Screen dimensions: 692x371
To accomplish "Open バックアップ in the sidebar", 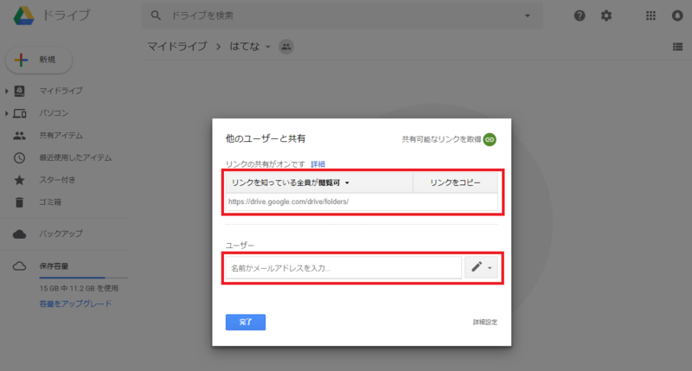I will pyautogui.click(x=61, y=233).
